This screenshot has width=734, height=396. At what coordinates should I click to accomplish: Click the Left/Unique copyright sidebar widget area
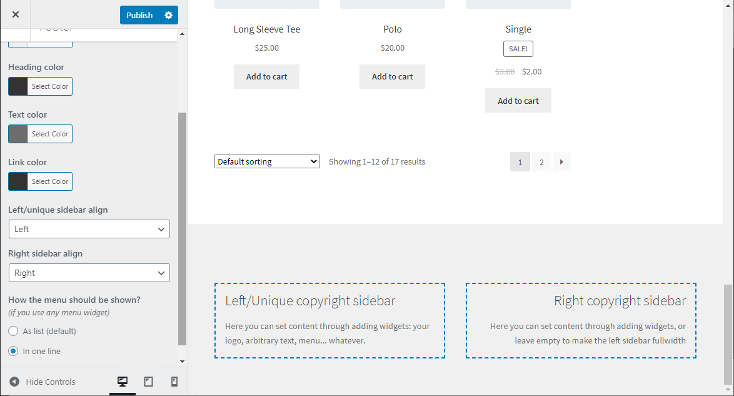pyautogui.click(x=329, y=320)
